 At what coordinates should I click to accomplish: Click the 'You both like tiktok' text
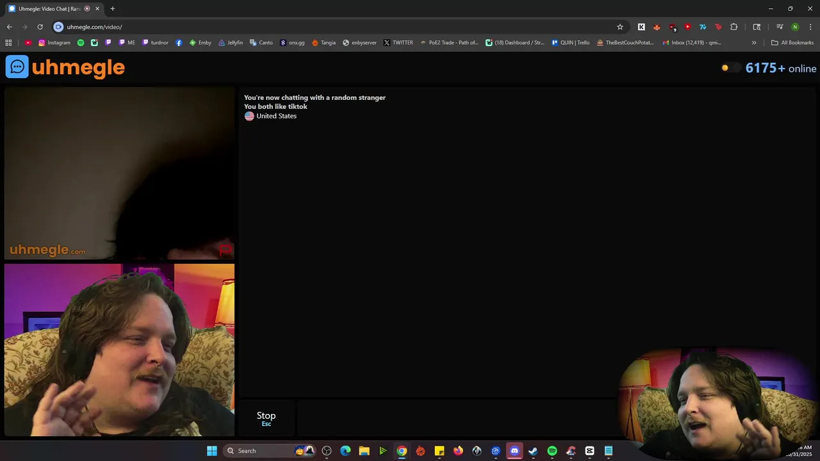pyautogui.click(x=275, y=107)
